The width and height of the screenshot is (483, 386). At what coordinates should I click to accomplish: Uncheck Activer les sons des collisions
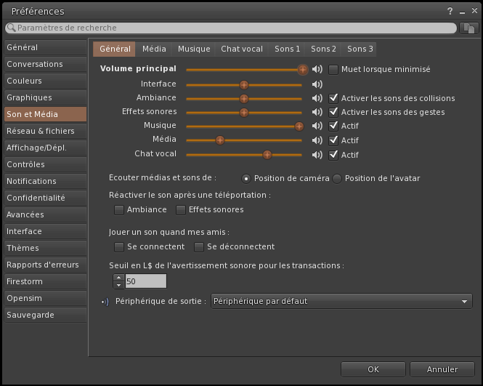pyautogui.click(x=334, y=98)
